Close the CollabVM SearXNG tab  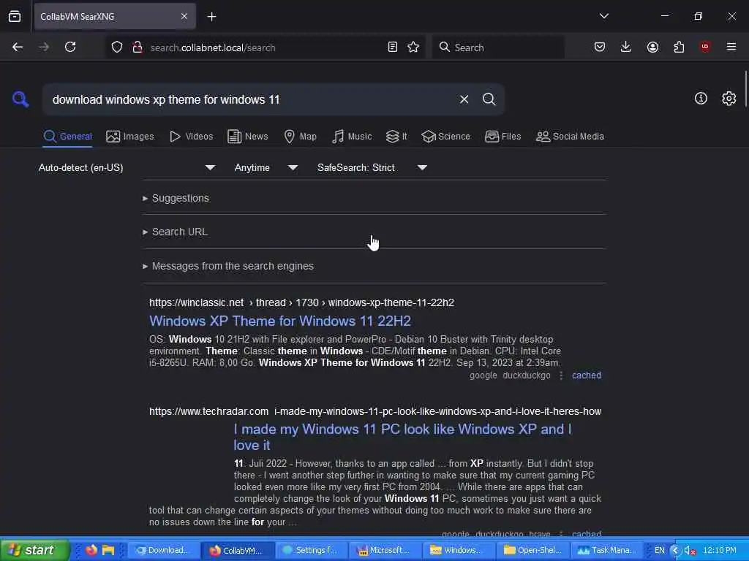coord(184,16)
